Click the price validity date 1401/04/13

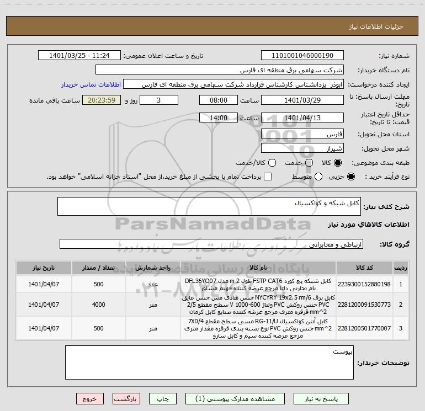tap(302, 118)
